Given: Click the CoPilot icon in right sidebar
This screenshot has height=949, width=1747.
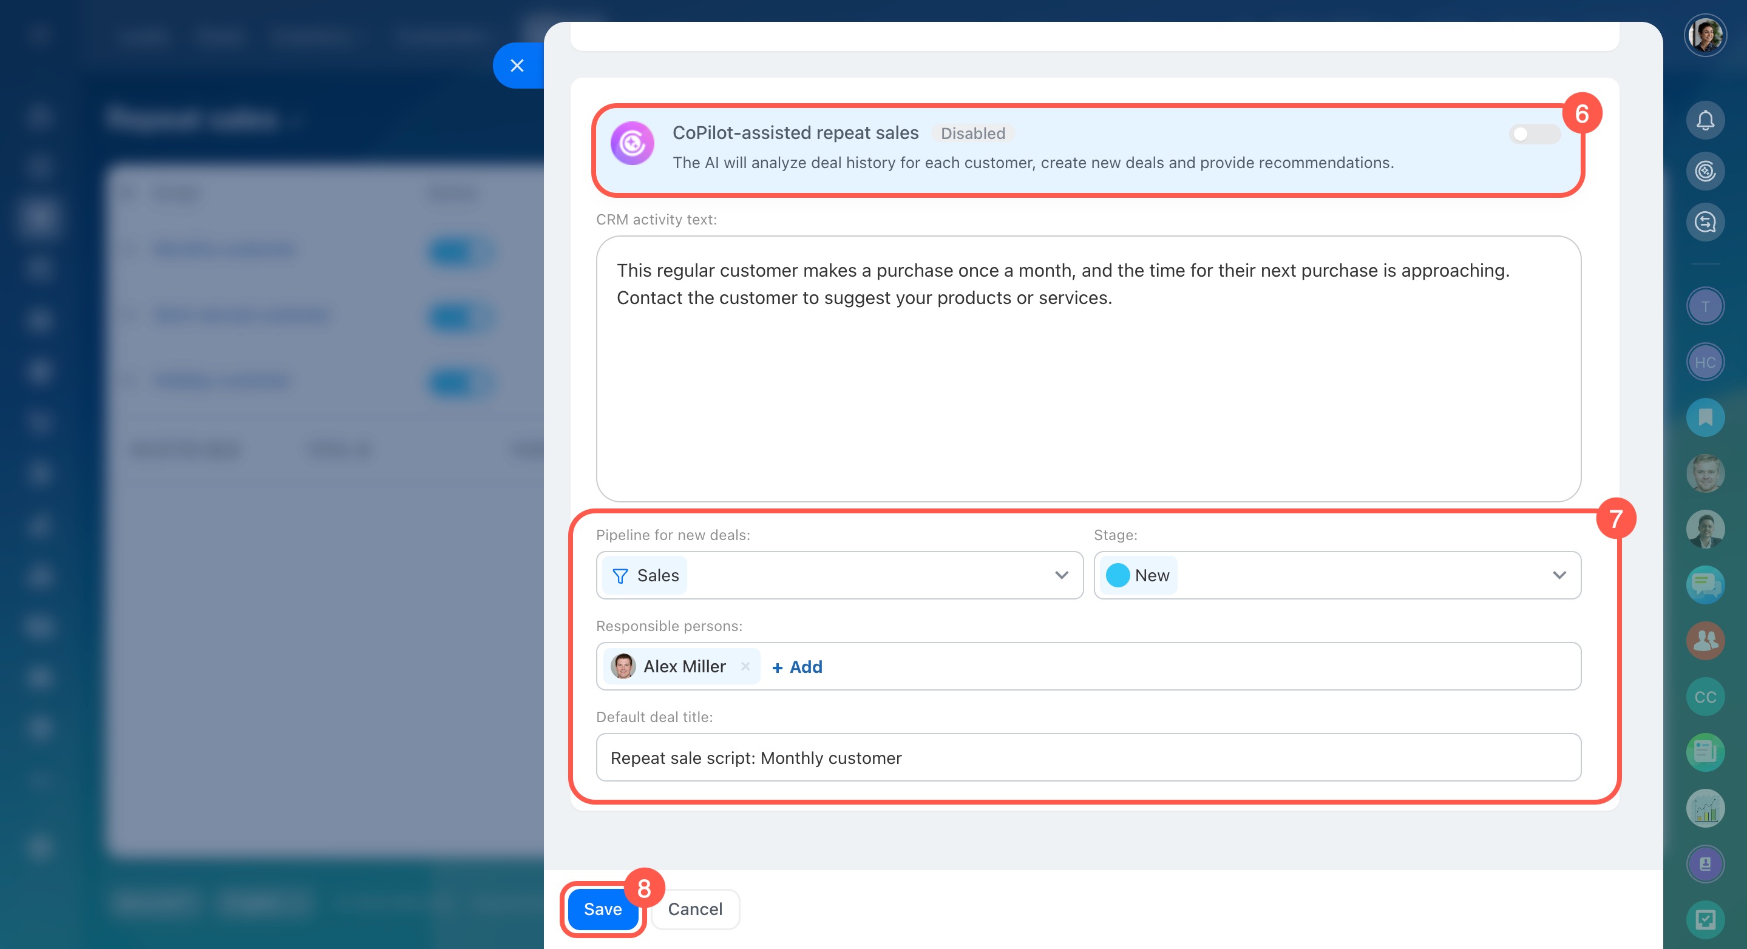Looking at the screenshot, I should click(1705, 171).
